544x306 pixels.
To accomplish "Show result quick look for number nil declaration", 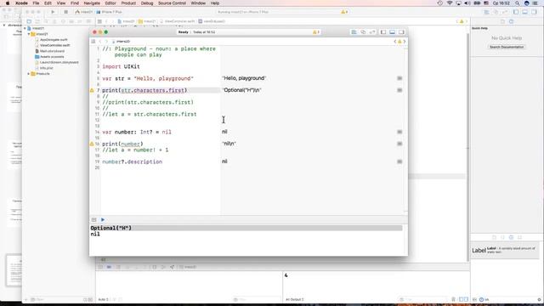I will point(399,132).
